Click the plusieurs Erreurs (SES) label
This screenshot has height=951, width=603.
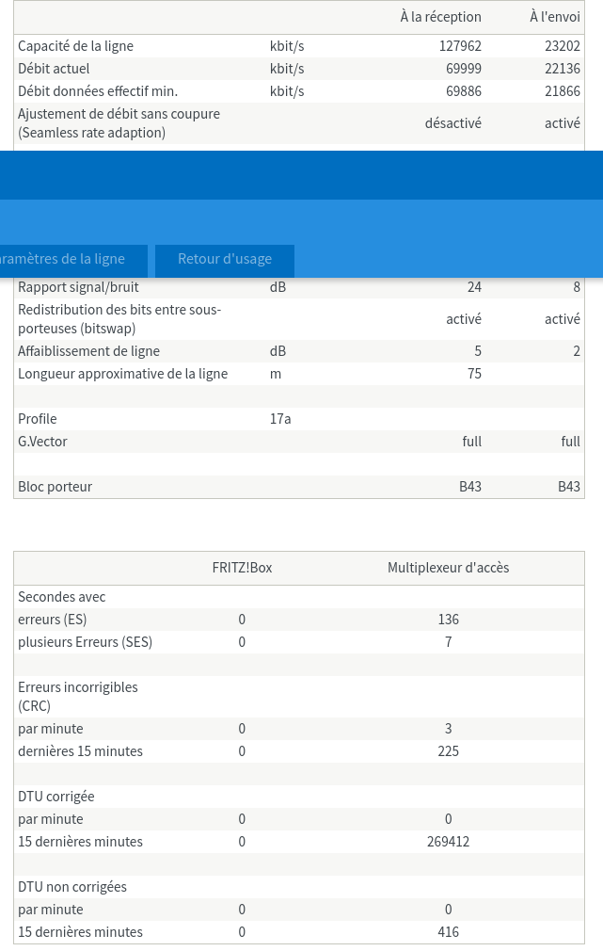point(85,641)
